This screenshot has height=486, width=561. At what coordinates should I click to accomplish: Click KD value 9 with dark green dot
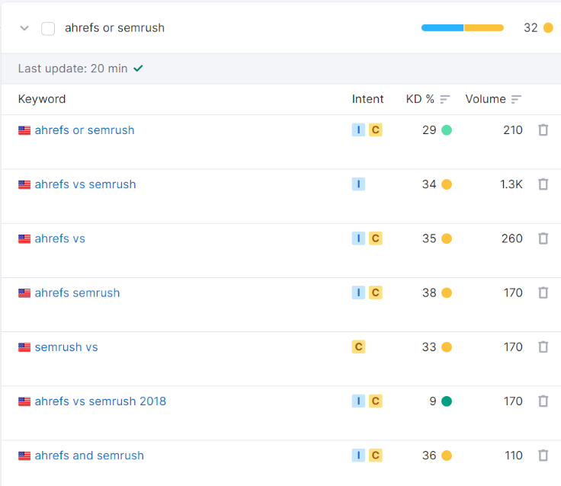[x=433, y=401]
